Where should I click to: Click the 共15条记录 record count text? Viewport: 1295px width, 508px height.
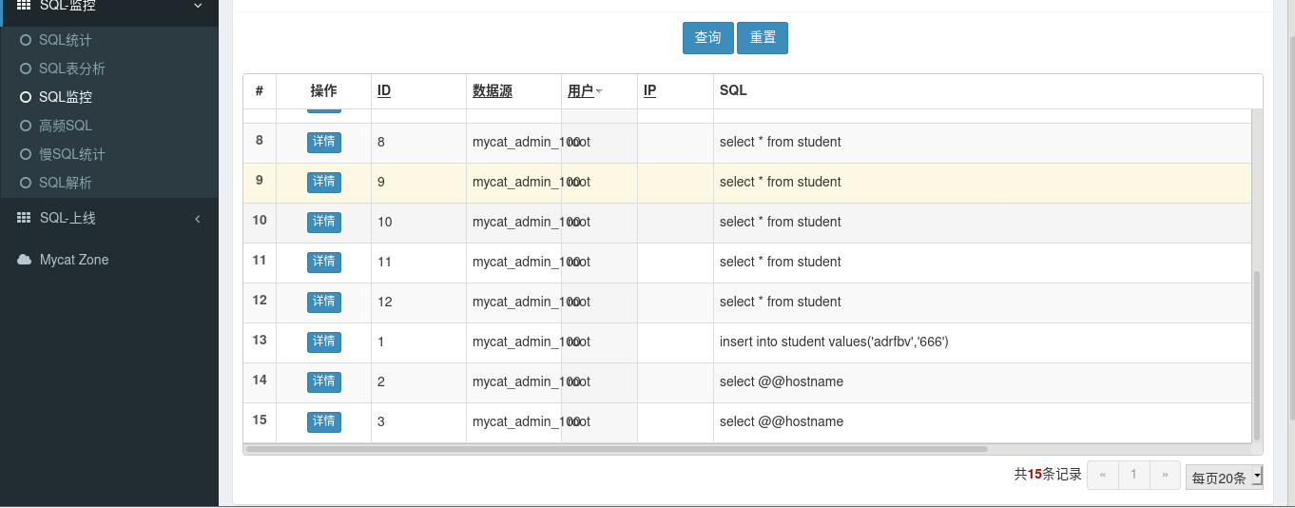1048,475
